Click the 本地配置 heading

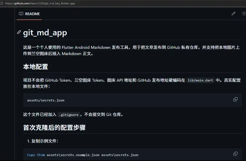pos(36,67)
